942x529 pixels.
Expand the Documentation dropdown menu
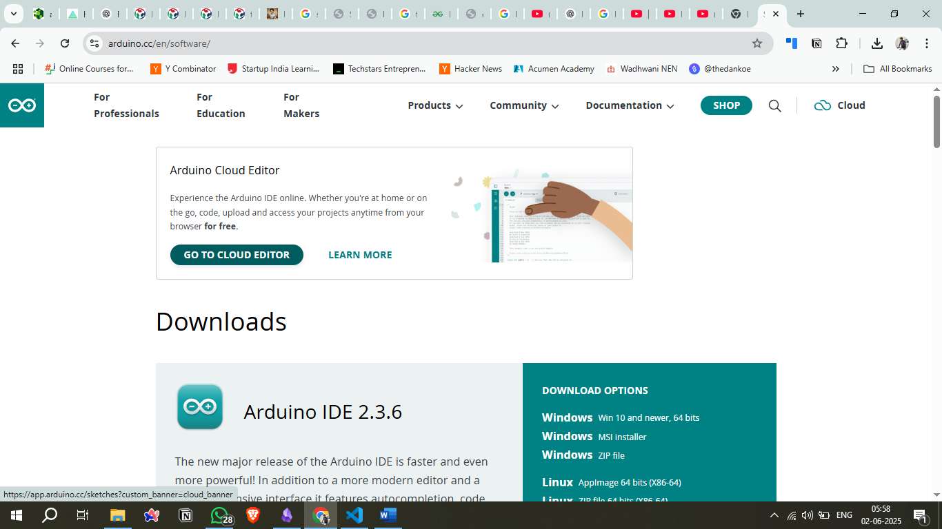630,105
